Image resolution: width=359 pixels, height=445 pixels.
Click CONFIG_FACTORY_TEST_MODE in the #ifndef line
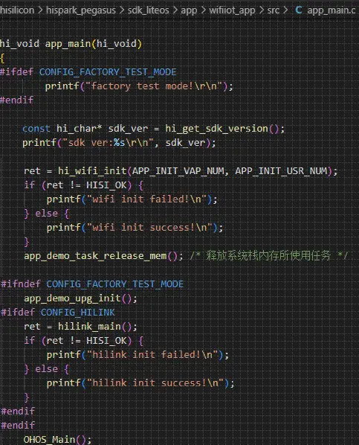pyautogui.click(x=115, y=284)
